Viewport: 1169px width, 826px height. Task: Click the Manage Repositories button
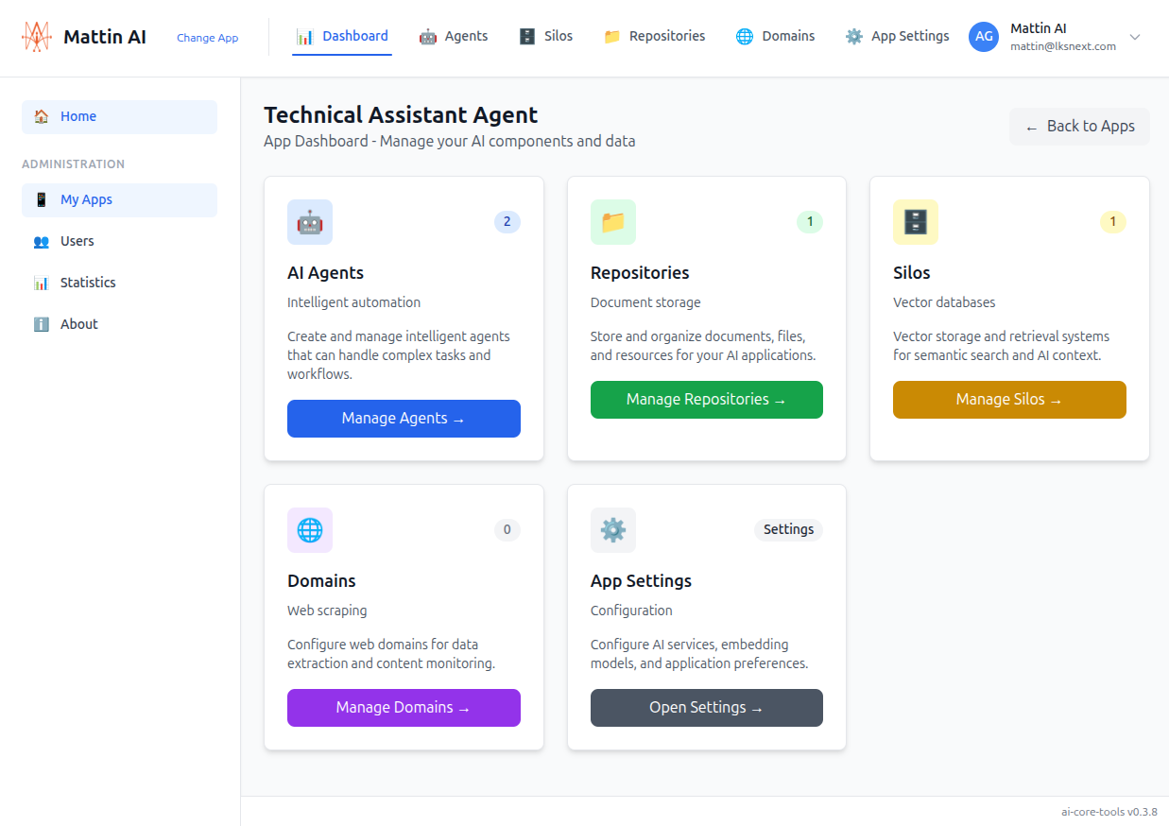[x=706, y=399]
